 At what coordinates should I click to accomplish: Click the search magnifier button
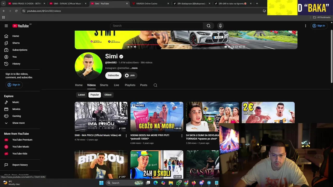tap(209, 26)
